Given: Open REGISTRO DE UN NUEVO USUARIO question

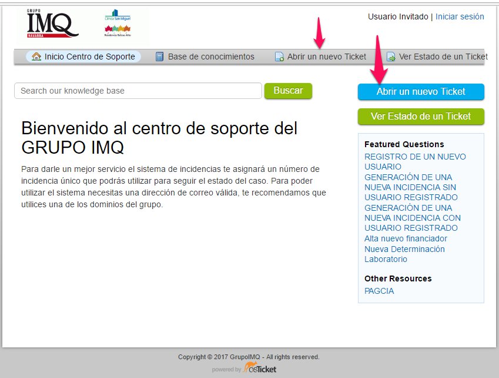Looking at the screenshot, I should tap(415, 161).
